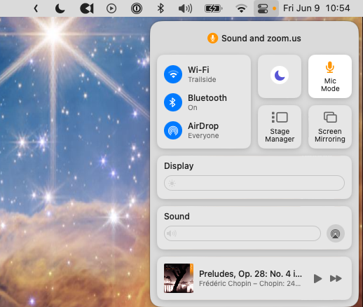The width and height of the screenshot is (363, 307).
Task: Open the date and time in the menu bar
Action: (x=316, y=8)
